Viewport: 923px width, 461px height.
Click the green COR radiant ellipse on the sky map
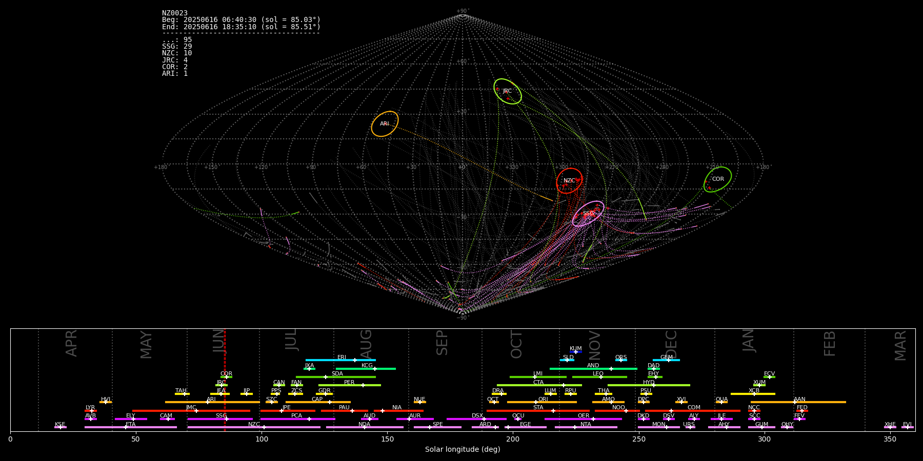click(x=717, y=179)
